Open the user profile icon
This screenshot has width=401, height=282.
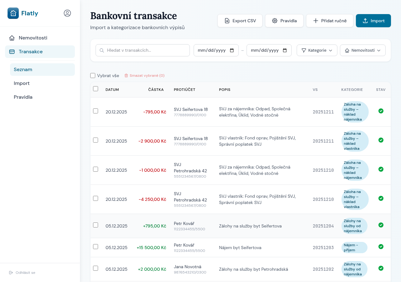67,13
